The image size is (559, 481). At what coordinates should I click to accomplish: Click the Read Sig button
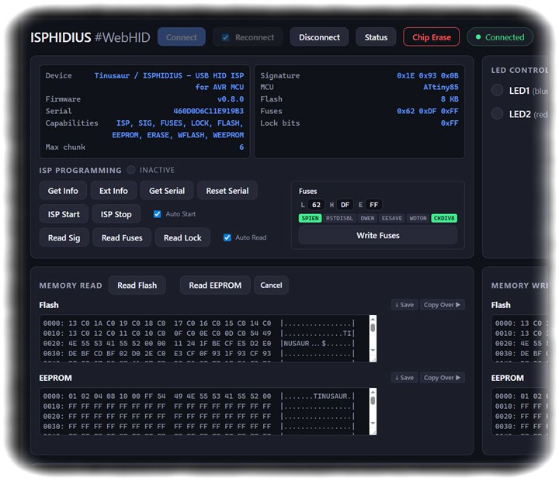click(64, 237)
